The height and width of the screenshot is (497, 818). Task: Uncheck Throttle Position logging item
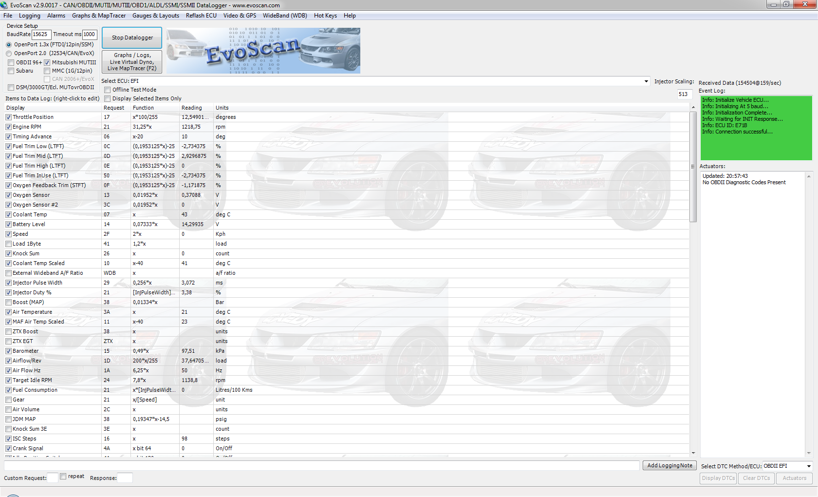[8, 117]
